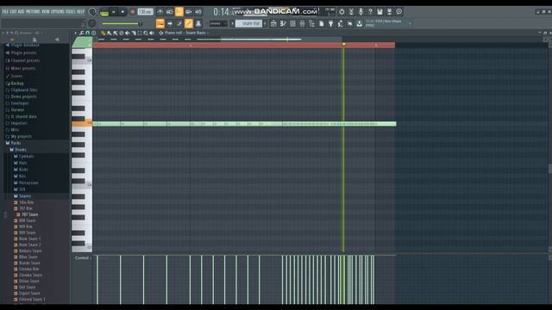Expand the Backup folder in the browser
Image resolution: width=552 pixels, height=310 pixels.
[x=17, y=84]
